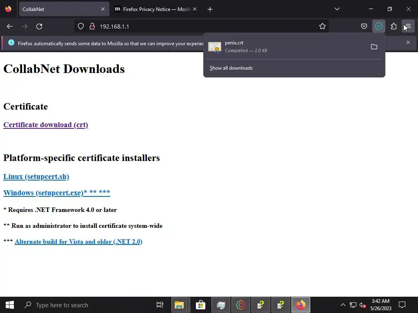Open the second question-mark app in taskbar
Image resolution: width=418 pixels, height=313 pixels.
click(x=281, y=305)
